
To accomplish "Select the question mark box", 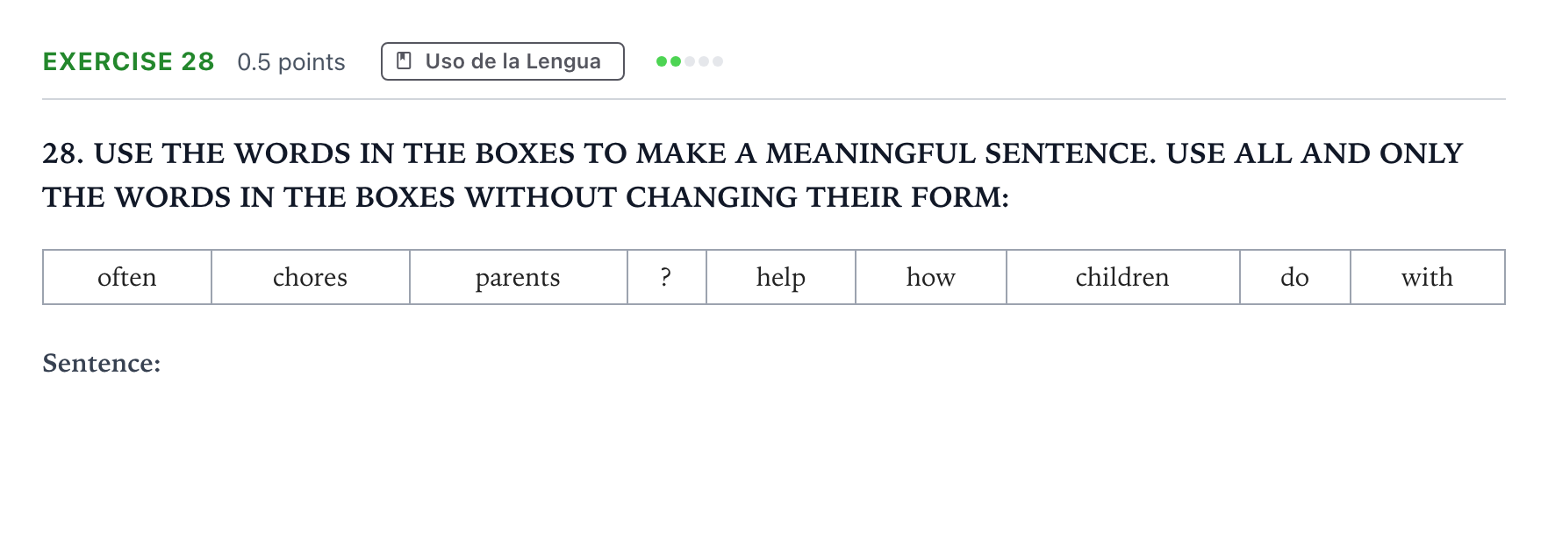I will pyautogui.click(x=667, y=277).
